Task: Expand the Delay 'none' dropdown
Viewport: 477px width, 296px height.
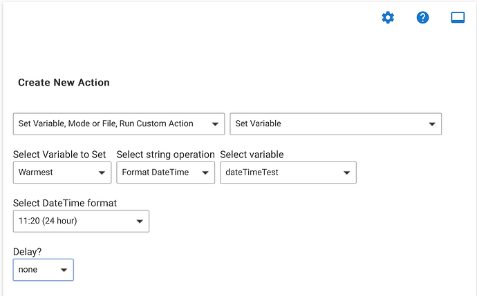Action: click(43, 270)
